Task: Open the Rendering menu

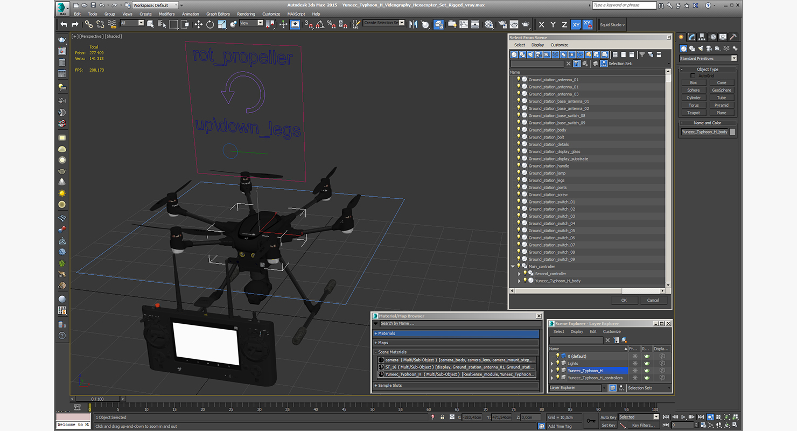Action: pyautogui.click(x=246, y=14)
